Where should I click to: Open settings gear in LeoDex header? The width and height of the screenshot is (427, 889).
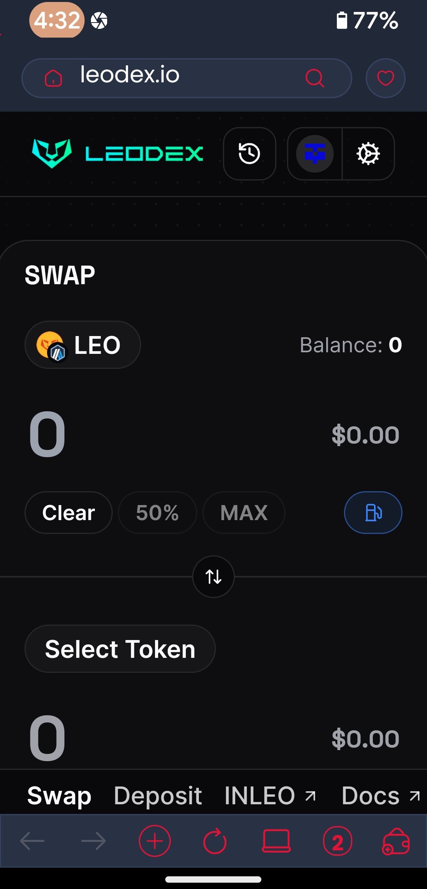coord(368,154)
